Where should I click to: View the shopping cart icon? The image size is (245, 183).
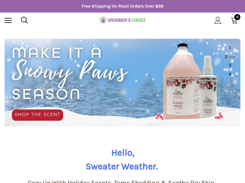234,20
